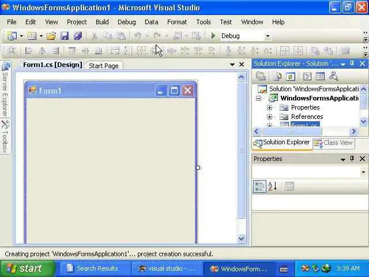The height and width of the screenshot is (277, 369).
Task: Click the Undo toolbar icon
Action: [x=137, y=36]
